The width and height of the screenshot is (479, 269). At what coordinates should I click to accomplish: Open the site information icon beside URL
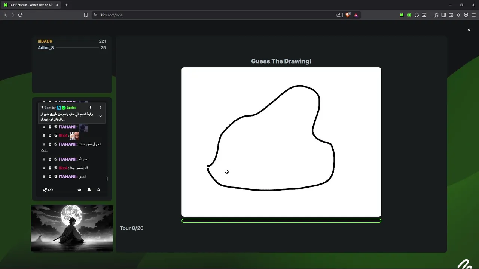(x=95, y=15)
